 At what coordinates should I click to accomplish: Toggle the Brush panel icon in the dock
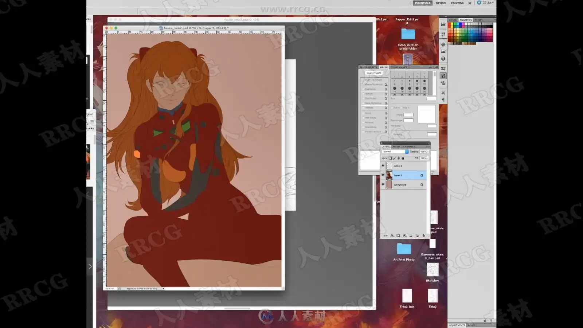click(x=443, y=76)
